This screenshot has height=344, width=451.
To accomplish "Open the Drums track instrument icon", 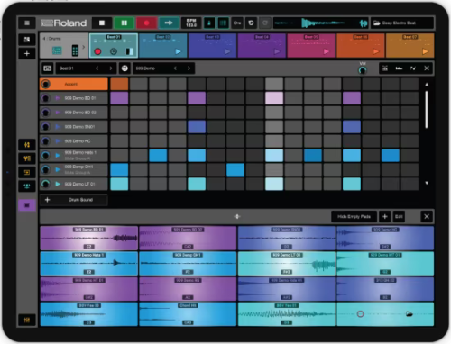I will (57, 50).
